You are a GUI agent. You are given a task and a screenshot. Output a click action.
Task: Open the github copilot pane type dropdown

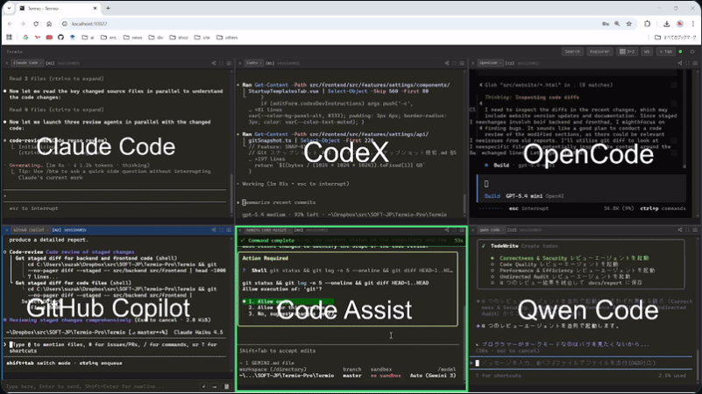pos(31,230)
